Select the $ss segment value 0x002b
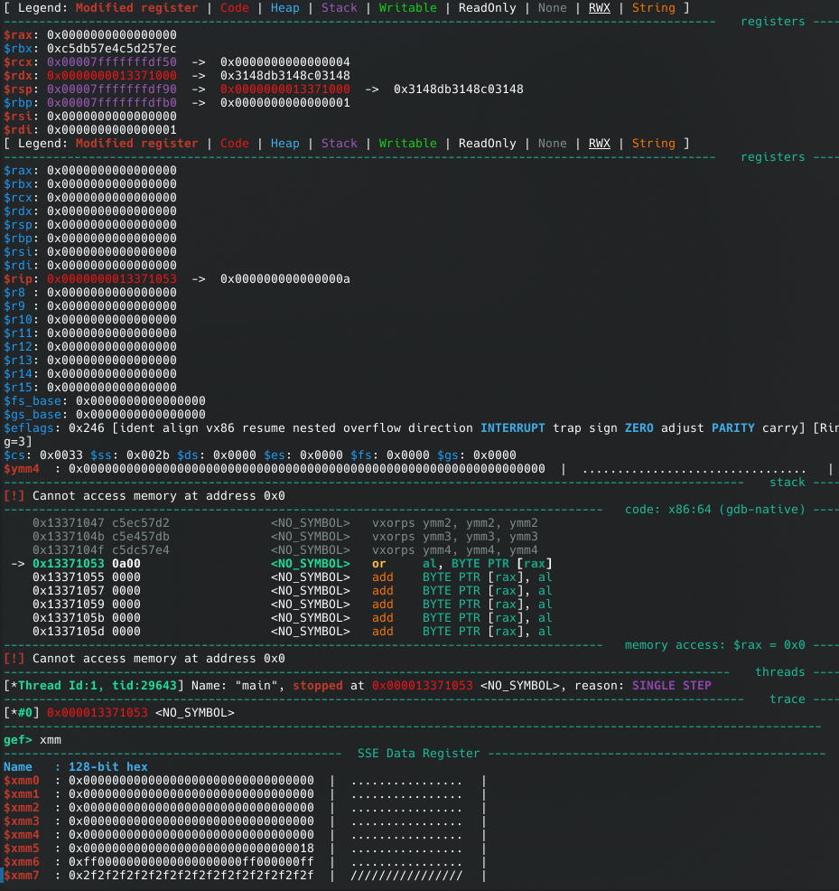Image resolution: width=839 pixels, height=891 pixels. click(x=148, y=455)
